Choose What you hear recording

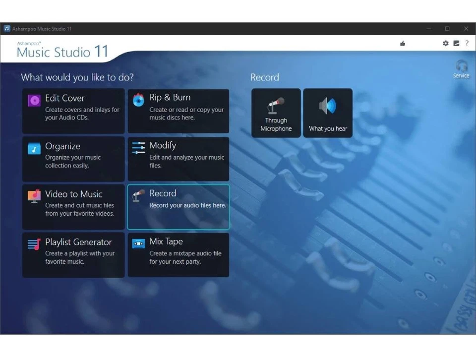(x=328, y=113)
